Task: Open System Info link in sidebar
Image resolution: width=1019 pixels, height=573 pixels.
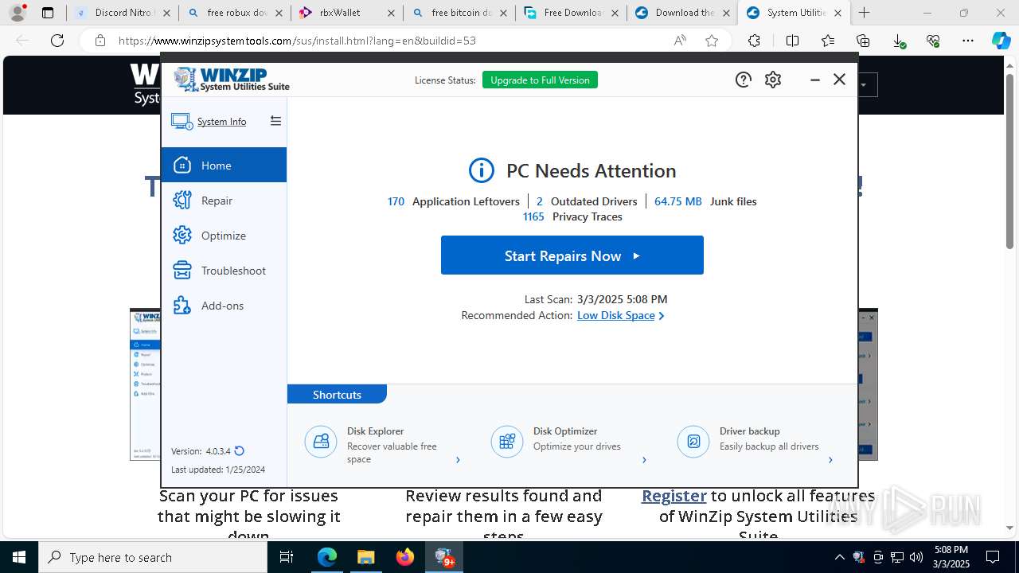Action: pyautogui.click(x=221, y=122)
